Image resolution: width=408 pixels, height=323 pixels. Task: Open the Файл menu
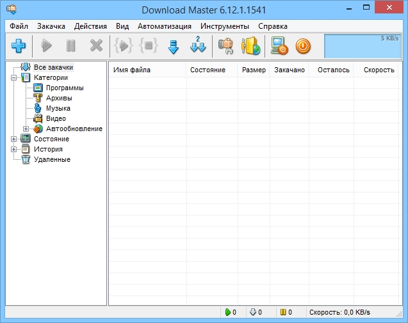point(19,26)
